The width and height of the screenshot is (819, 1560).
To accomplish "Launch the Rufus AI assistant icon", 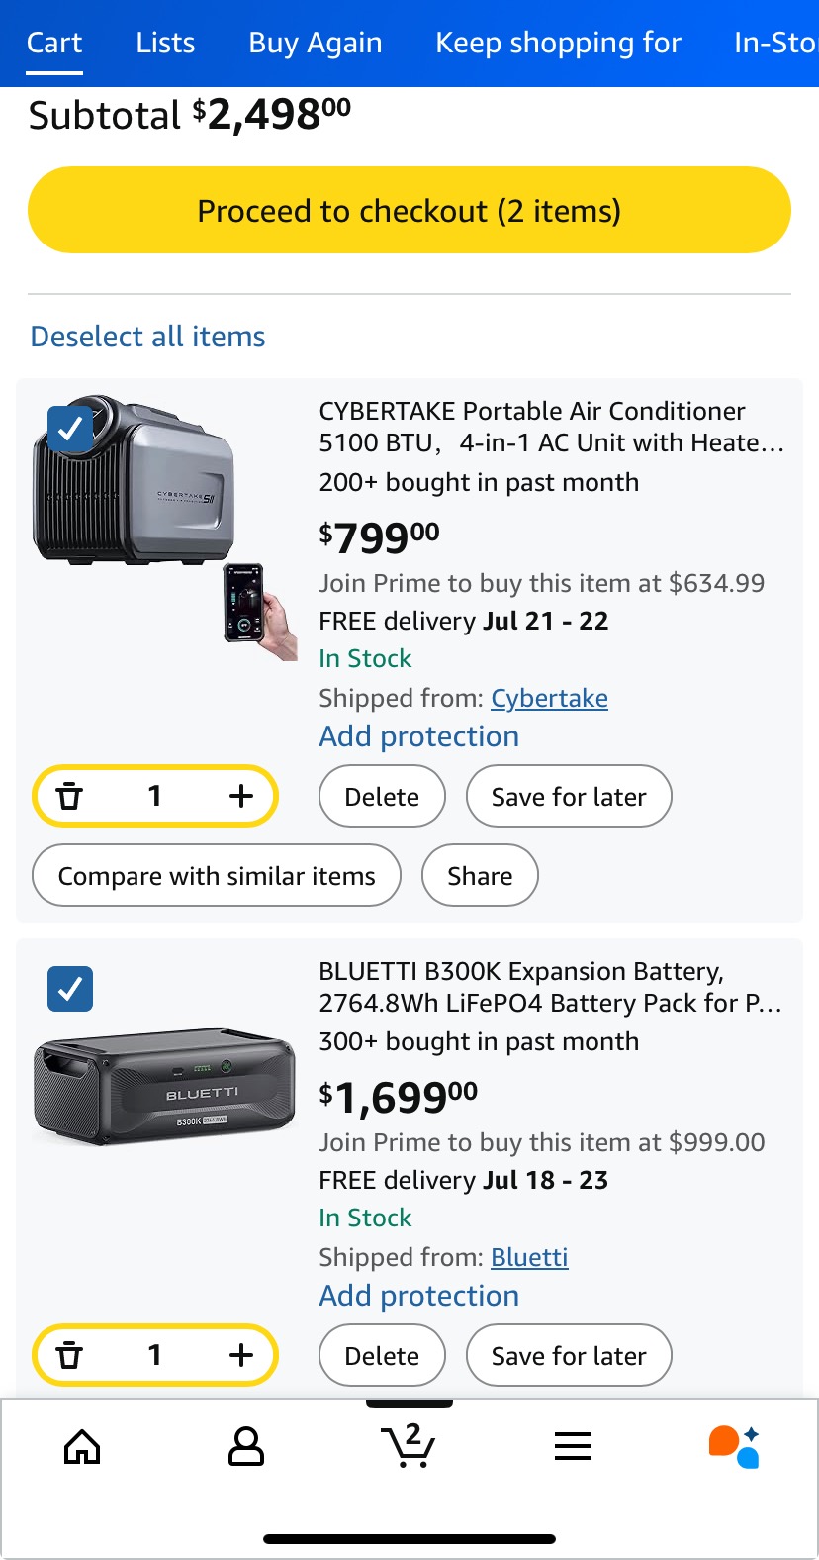I will (x=734, y=1446).
